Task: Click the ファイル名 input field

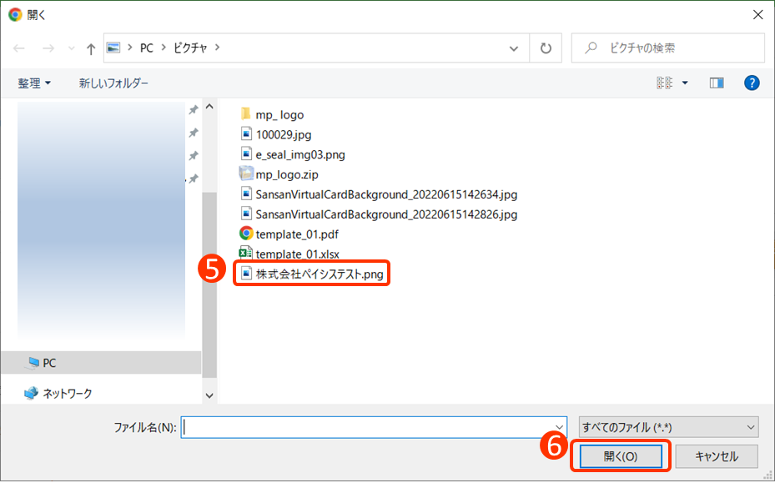Action: tap(367, 427)
